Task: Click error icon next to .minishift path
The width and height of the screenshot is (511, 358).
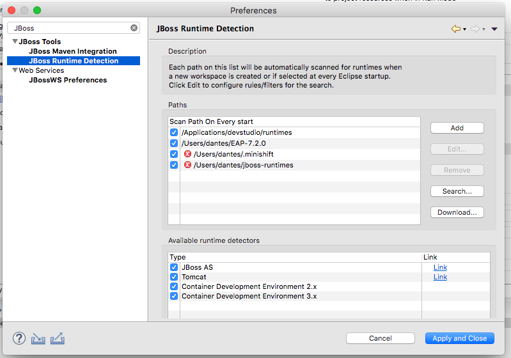Action: [188, 154]
